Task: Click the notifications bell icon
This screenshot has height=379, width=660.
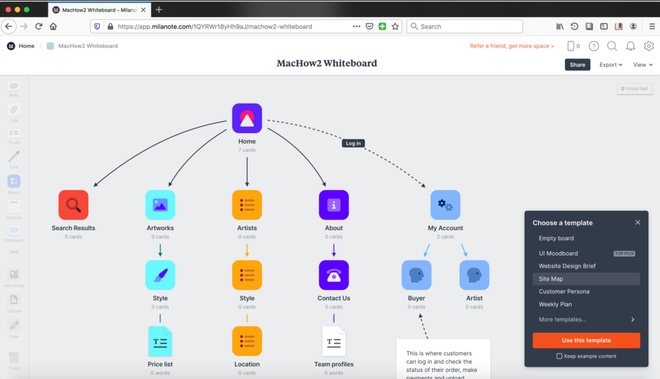Action: 630,46
